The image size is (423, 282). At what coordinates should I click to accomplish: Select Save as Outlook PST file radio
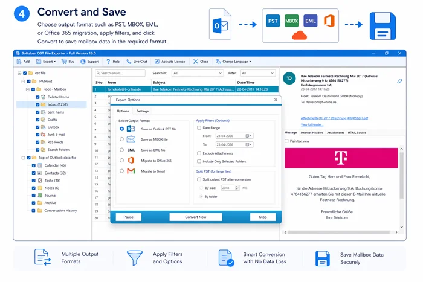point(122,129)
